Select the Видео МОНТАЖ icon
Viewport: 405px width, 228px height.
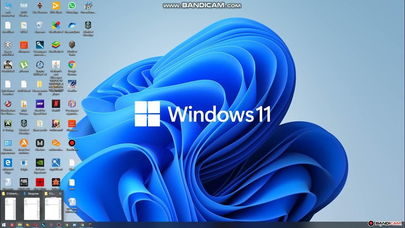coord(8,48)
